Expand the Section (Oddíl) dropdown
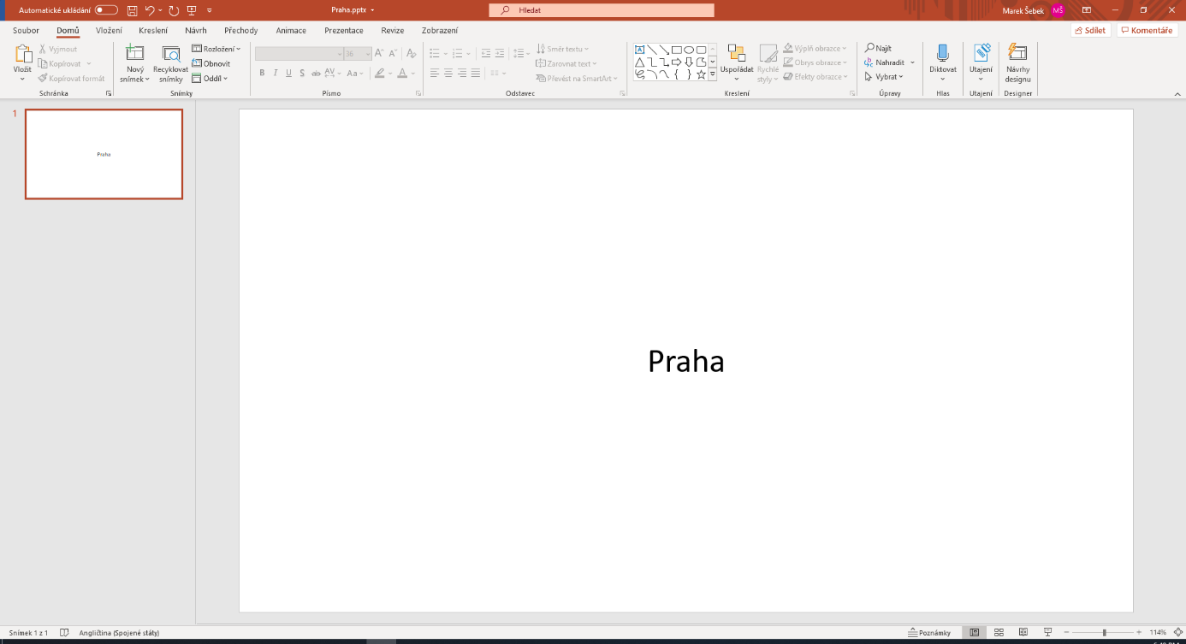The width and height of the screenshot is (1186, 644). tap(211, 77)
